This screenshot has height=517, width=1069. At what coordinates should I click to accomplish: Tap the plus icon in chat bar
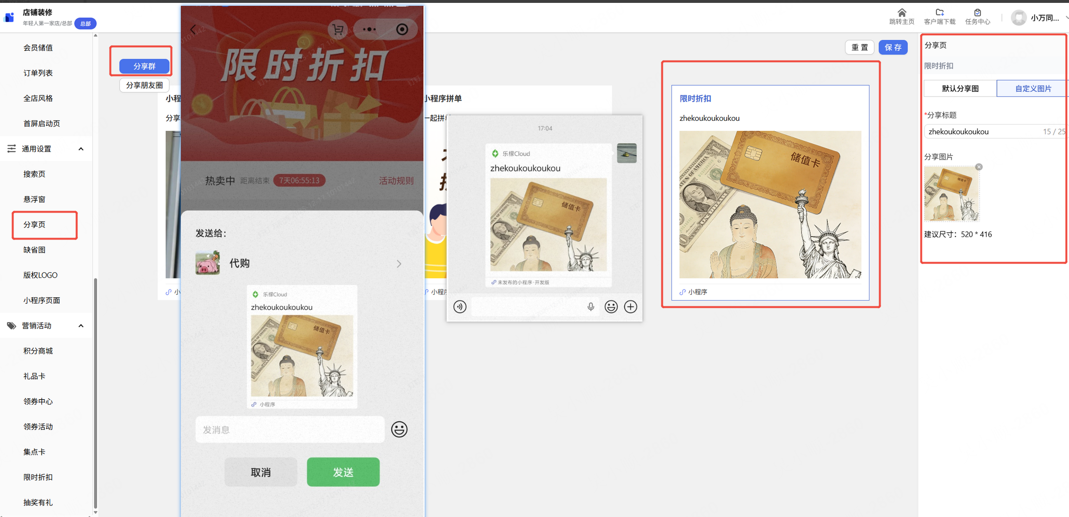click(631, 306)
